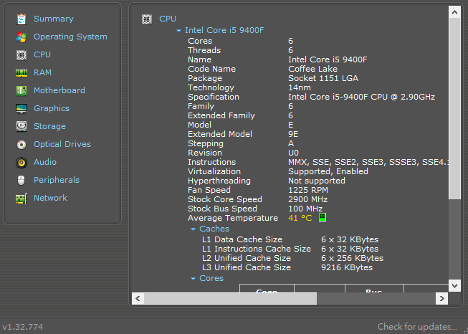This screenshot has width=468, height=334.
Task: Click the 41 °C average temperature value
Action: (300, 218)
